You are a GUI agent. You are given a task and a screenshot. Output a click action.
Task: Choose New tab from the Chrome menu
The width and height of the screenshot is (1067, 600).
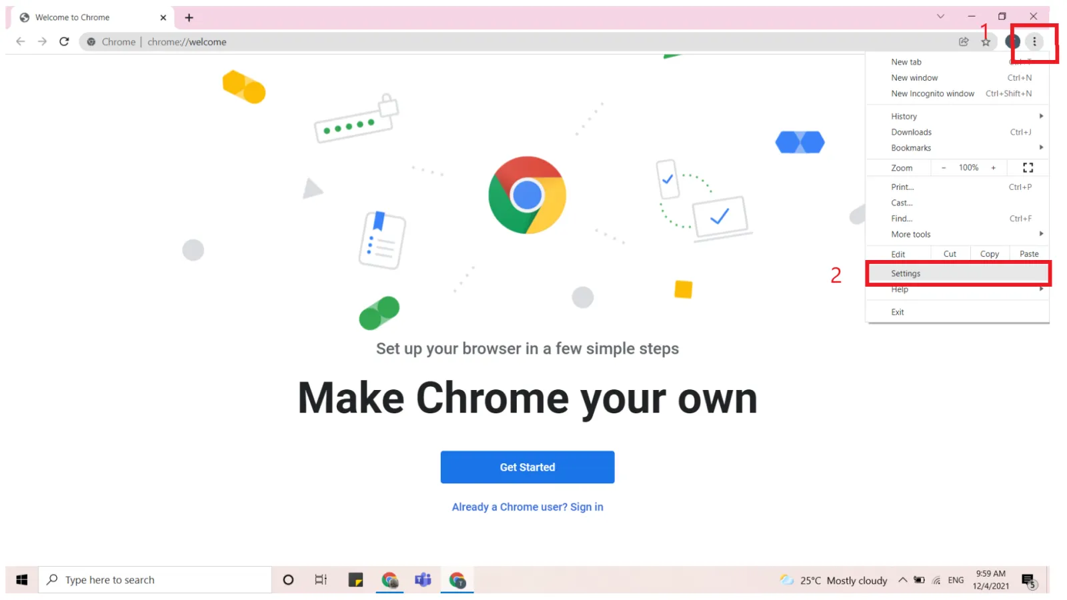click(x=958, y=62)
